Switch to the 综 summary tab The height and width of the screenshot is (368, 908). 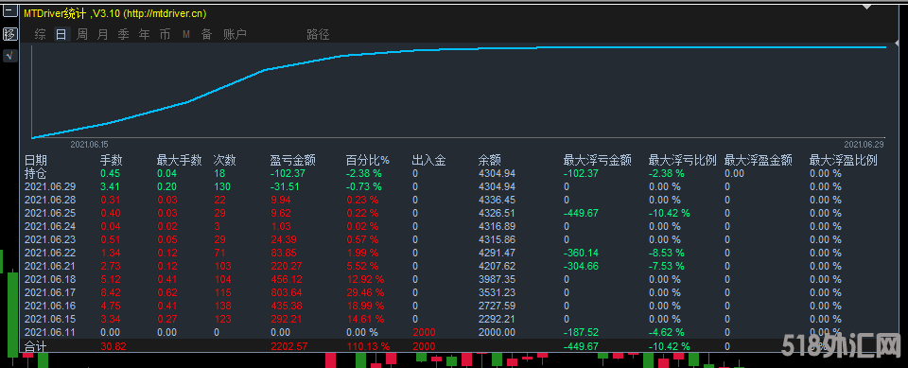pos(40,34)
